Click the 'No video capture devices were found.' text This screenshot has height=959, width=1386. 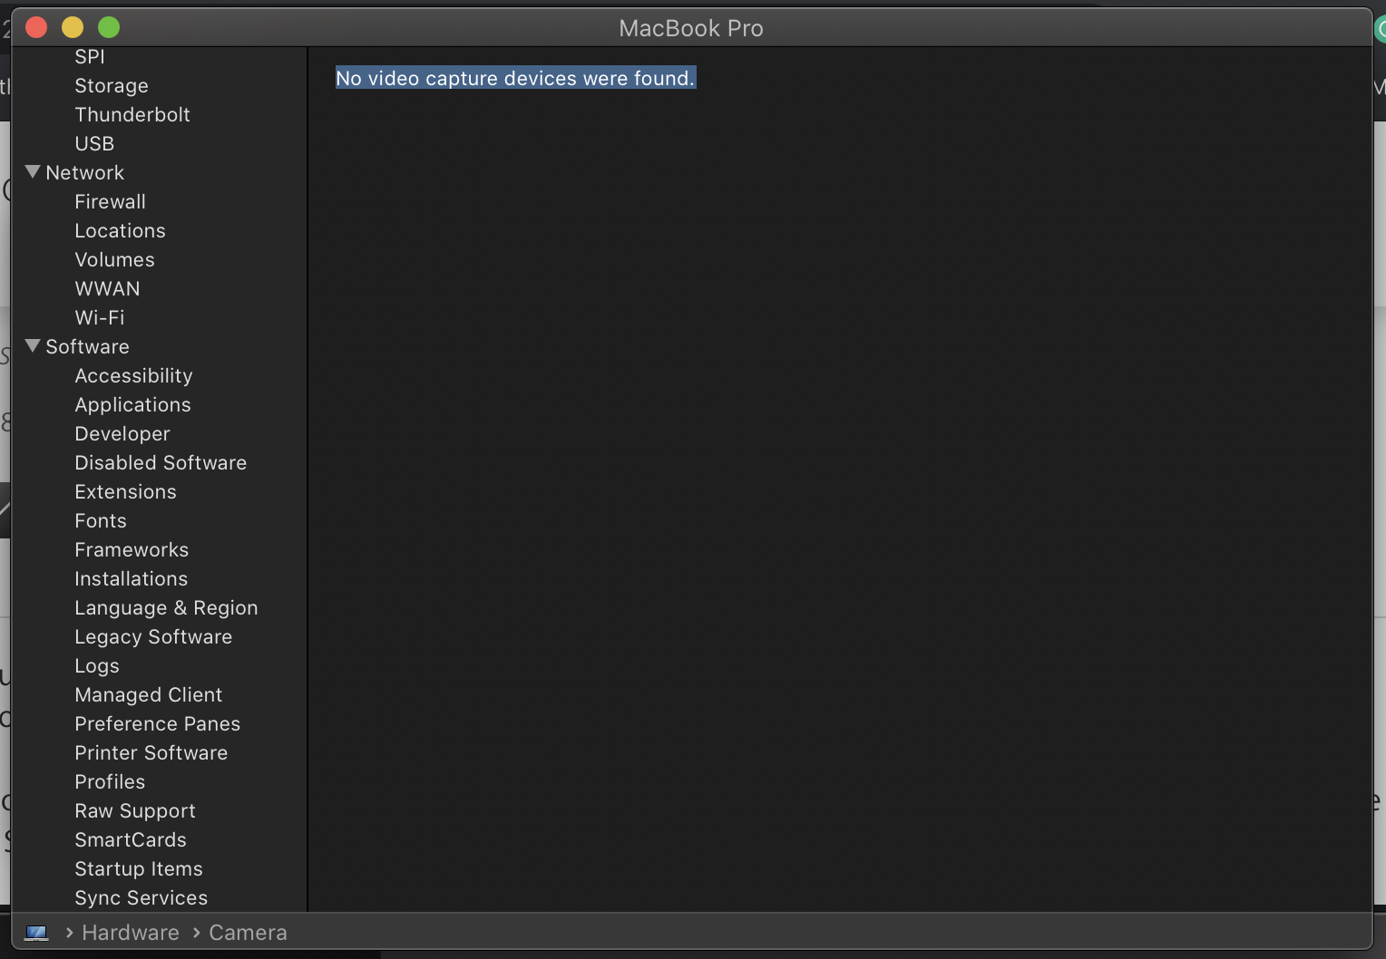pos(515,78)
